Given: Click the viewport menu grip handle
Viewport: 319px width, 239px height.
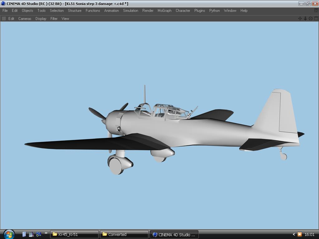Looking at the screenshot, I should coord(4,19).
